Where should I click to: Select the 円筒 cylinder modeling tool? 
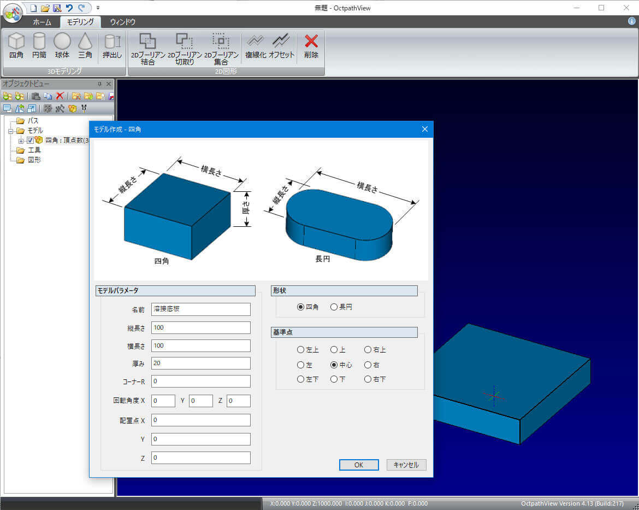(39, 45)
